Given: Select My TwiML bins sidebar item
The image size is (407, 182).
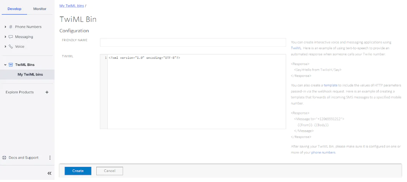Looking at the screenshot, I should tap(27, 75).
